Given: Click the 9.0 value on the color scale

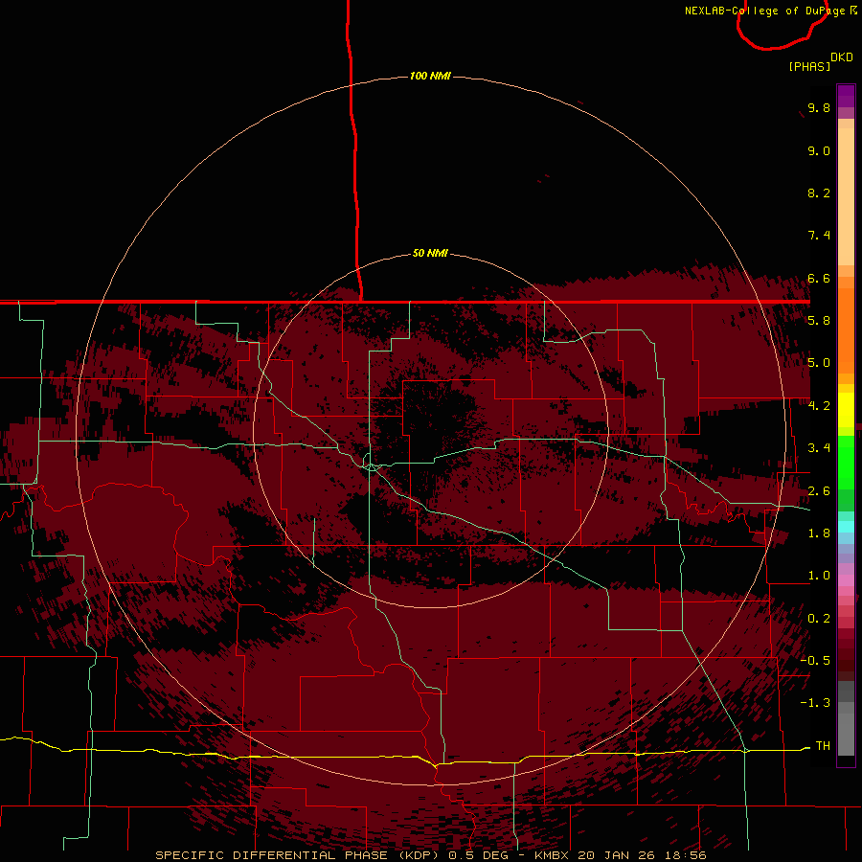Looking at the screenshot, I should tap(819, 150).
